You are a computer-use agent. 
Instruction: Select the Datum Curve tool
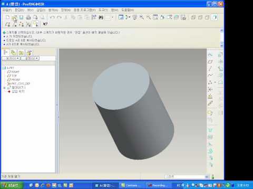[x=210, y=76]
